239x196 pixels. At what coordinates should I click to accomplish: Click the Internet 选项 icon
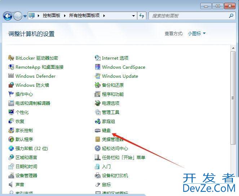(98, 58)
